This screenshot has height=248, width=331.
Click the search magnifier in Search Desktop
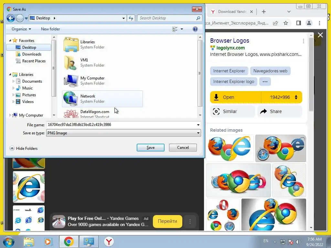(198, 18)
